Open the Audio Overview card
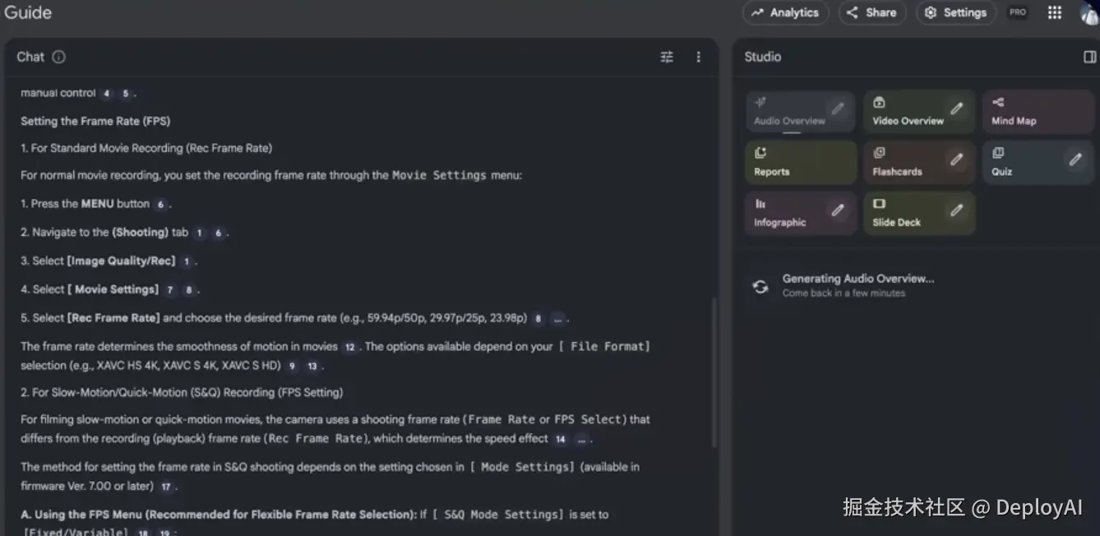Screen dimensions: 1100x536 800,112
